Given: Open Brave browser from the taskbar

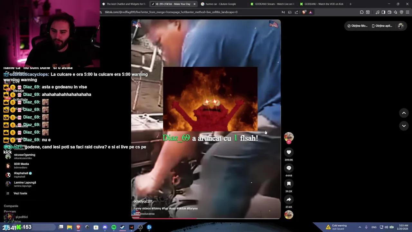Looking at the screenshot, I should pos(78,227).
